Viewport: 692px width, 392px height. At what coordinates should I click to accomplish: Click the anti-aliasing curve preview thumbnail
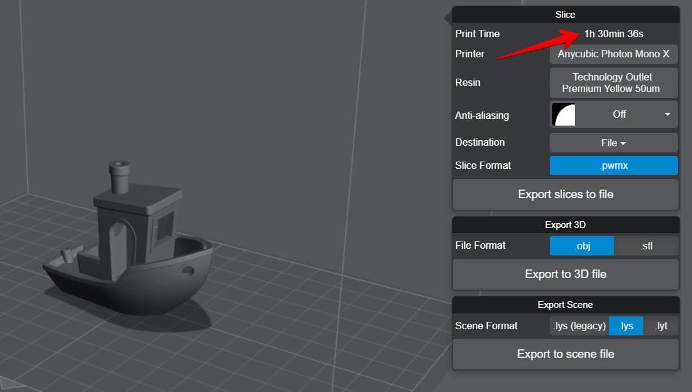click(x=562, y=115)
